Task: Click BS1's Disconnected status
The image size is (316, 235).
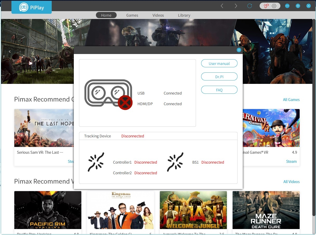Action: [x=213, y=162]
